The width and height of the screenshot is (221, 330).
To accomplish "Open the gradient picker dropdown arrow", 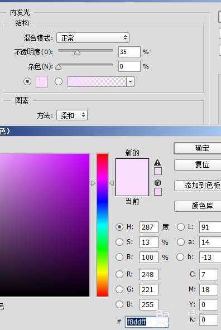I will (x=130, y=81).
